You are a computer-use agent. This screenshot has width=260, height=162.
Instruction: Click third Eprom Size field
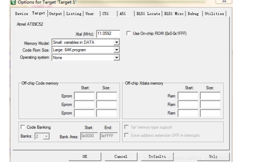(107, 113)
